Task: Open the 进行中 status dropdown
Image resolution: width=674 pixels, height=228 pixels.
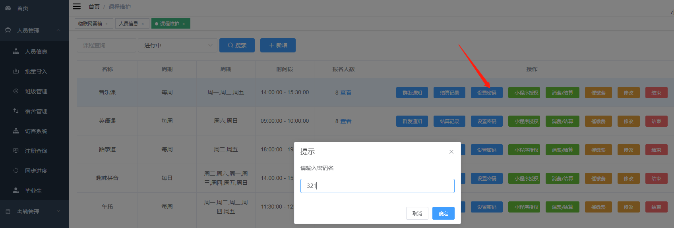Action: coord(178,45)
